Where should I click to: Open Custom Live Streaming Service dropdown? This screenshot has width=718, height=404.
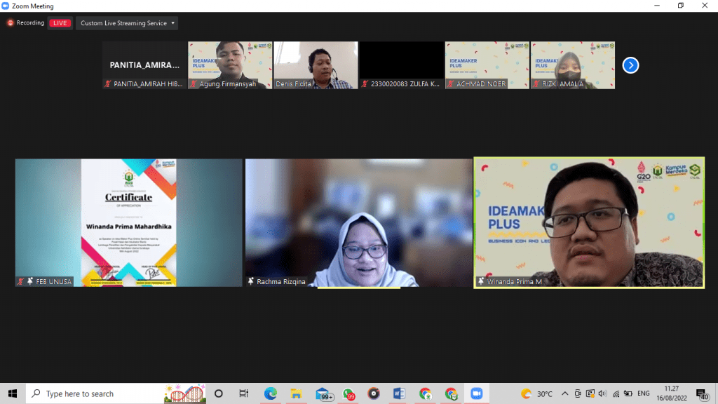pos(127,23)
